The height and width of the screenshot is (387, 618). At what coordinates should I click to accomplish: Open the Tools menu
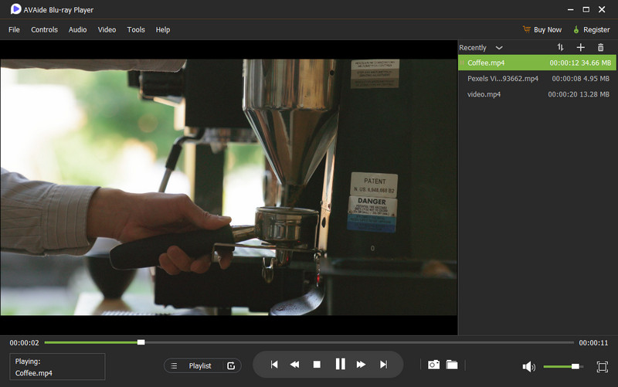(x=136, y=29)
